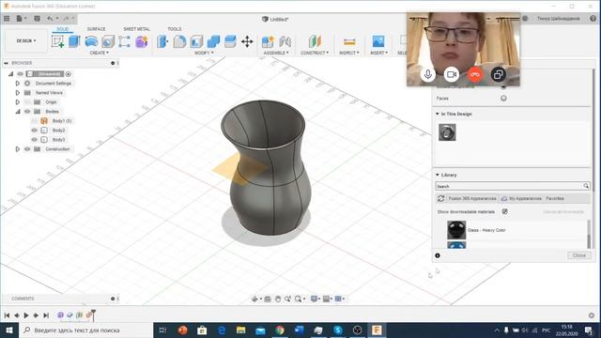
Task: Select the Extrude tool
Action: (x=74, y=41)
